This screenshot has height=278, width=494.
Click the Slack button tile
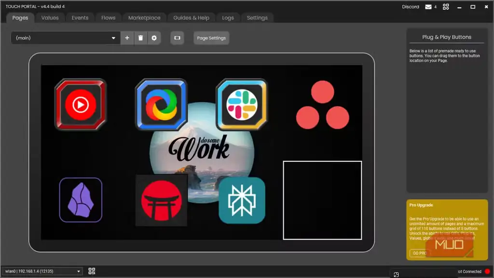point(242,105)
